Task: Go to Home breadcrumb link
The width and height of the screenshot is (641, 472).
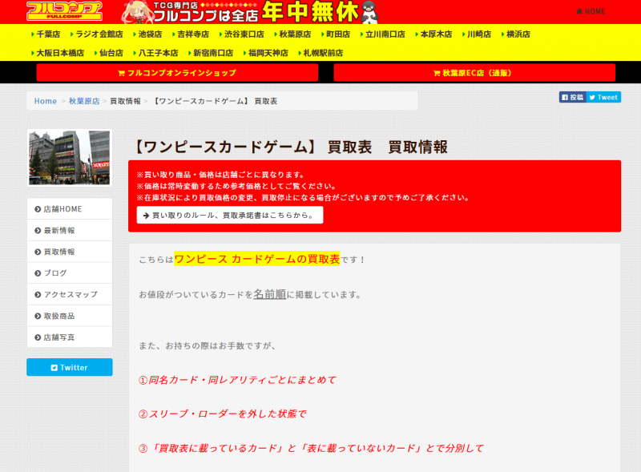Action: pos(46,101)
